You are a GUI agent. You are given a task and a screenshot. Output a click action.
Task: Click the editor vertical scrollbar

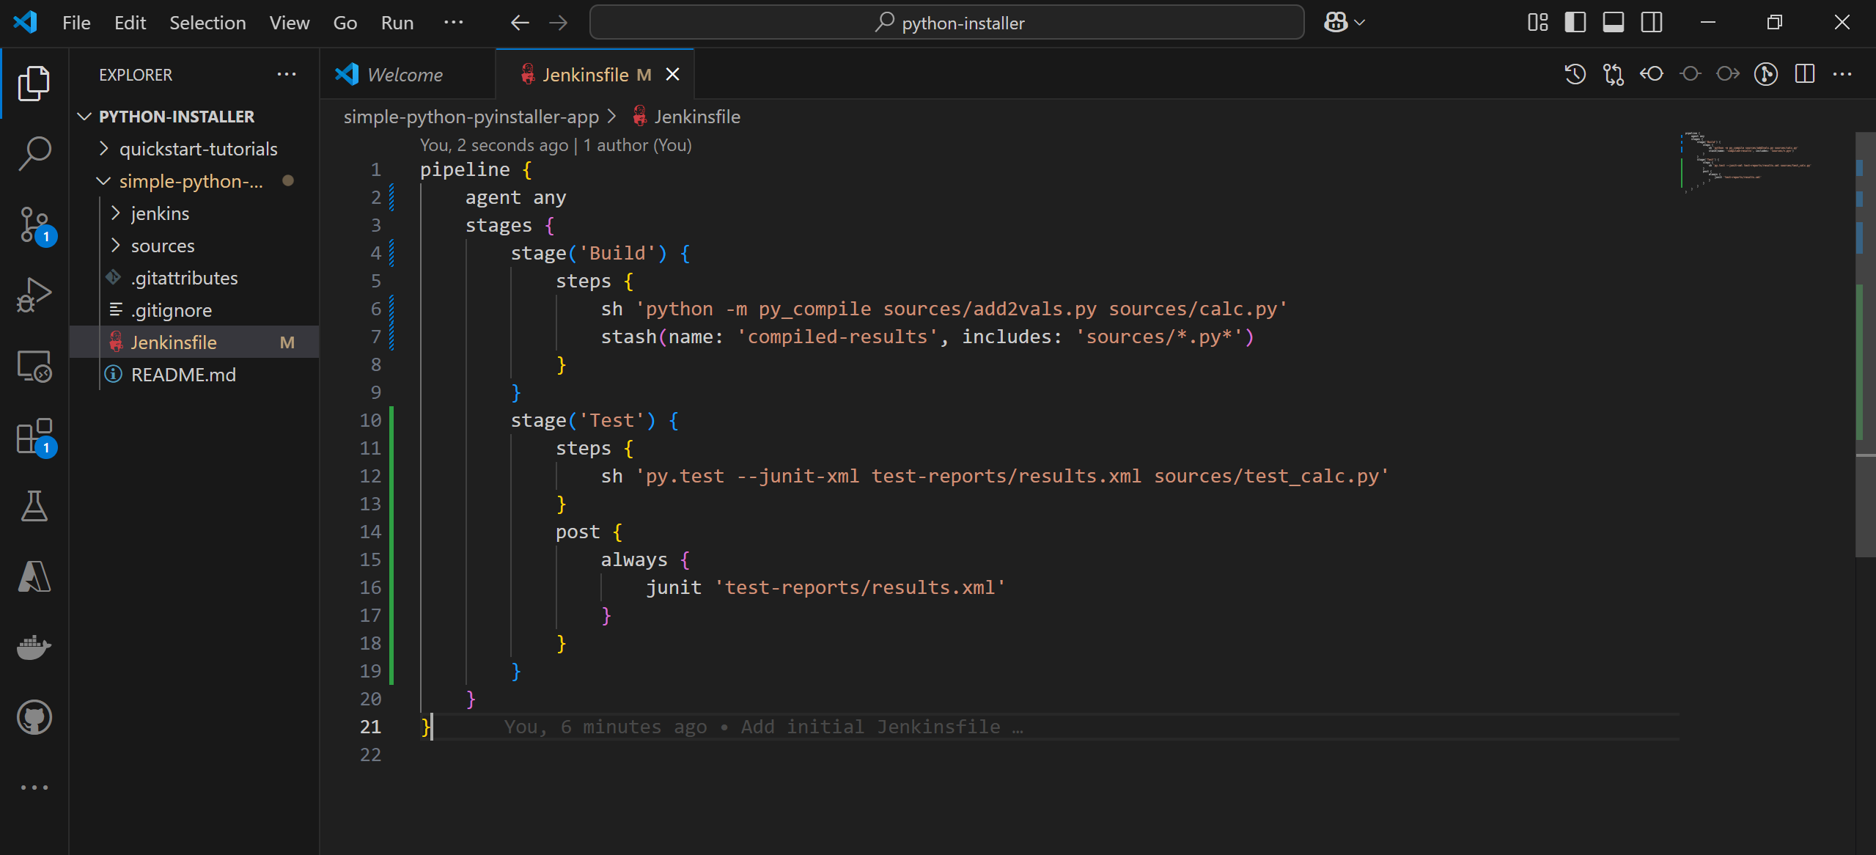coord(1865,345)
